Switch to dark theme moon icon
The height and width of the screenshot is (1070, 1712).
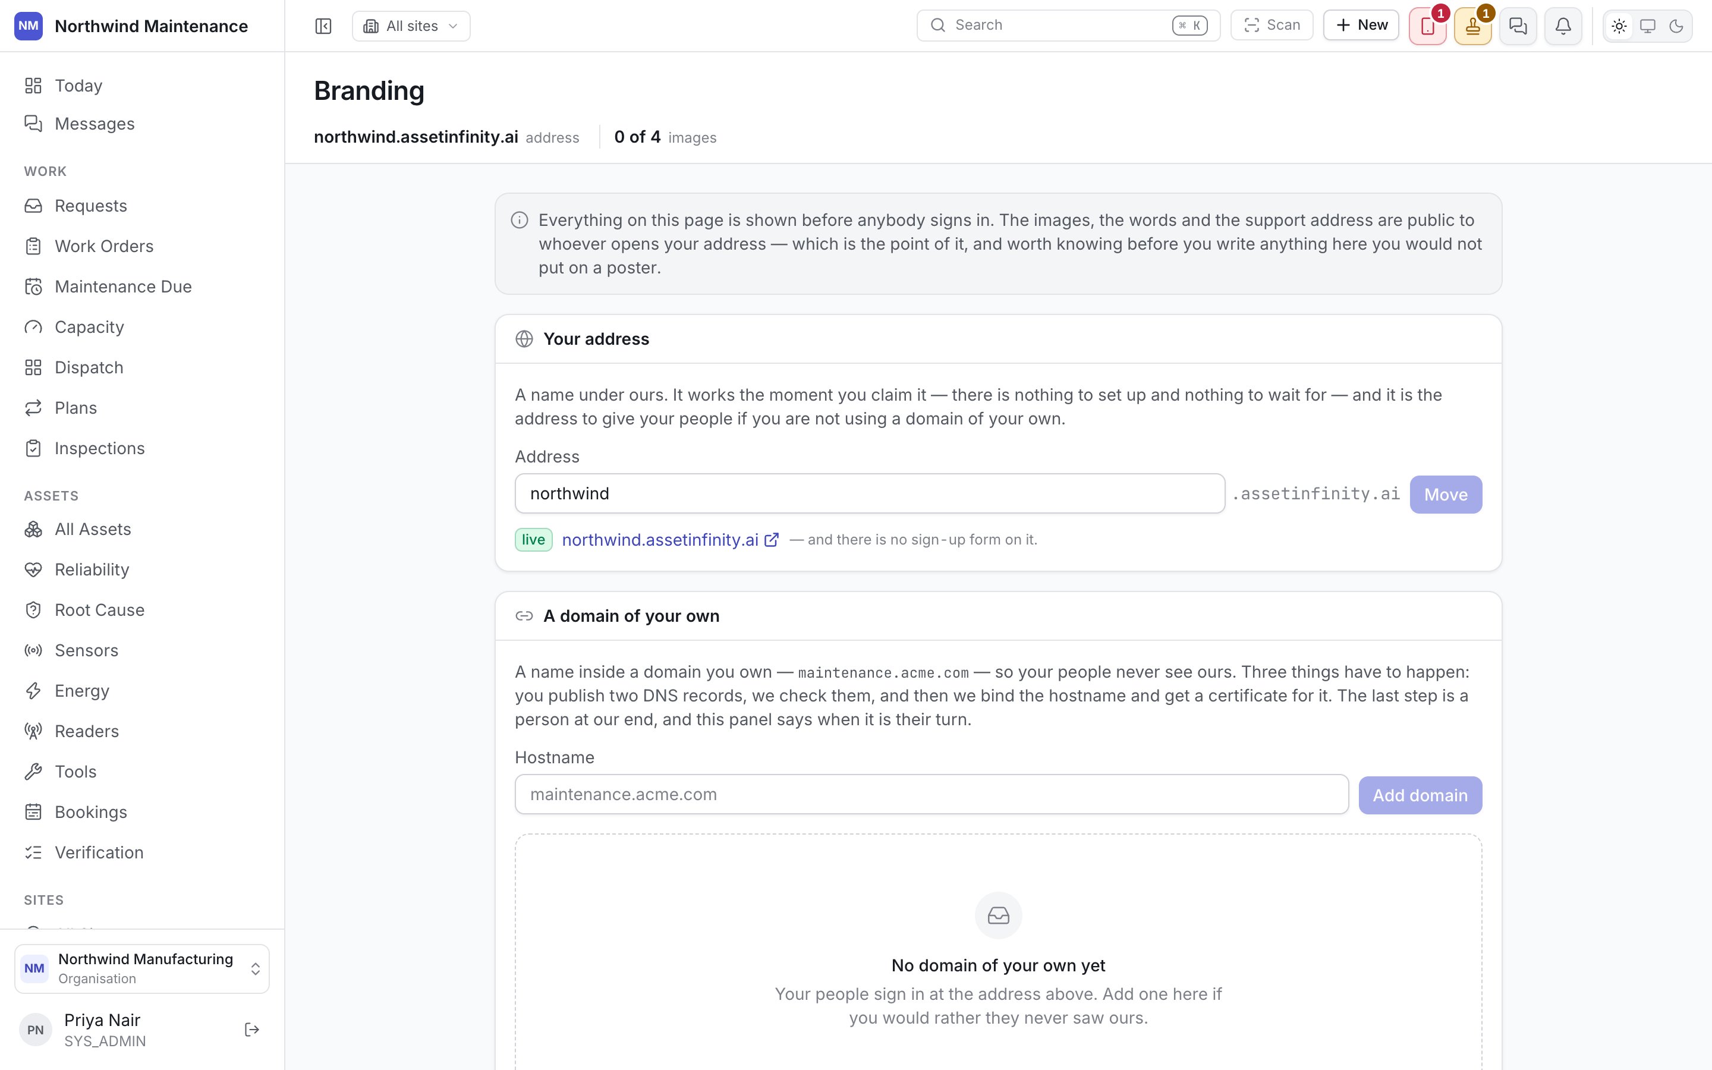pos(1676,26)
